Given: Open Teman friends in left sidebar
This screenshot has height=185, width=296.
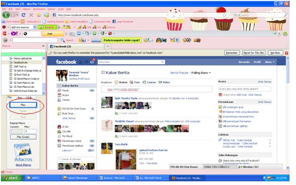Looking at the screenshot, I should pyautogui.click(x=66, y=100).
